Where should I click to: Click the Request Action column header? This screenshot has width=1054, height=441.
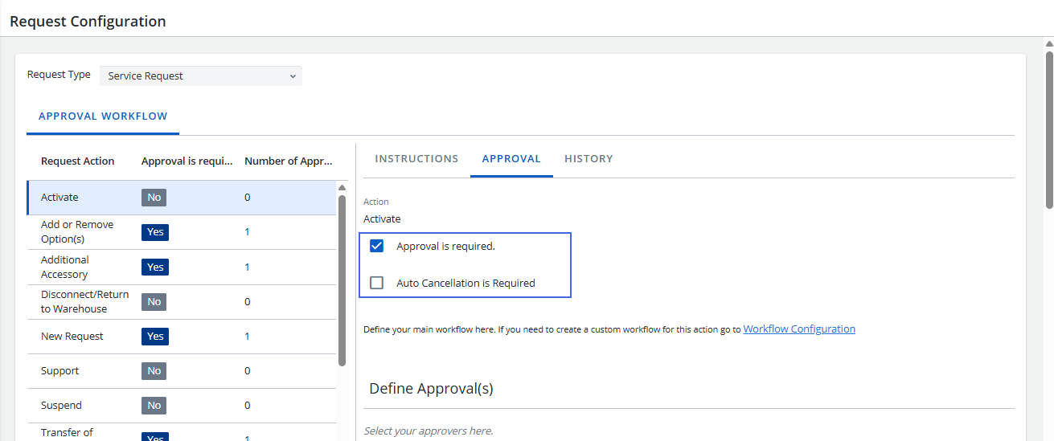[78, 161]
